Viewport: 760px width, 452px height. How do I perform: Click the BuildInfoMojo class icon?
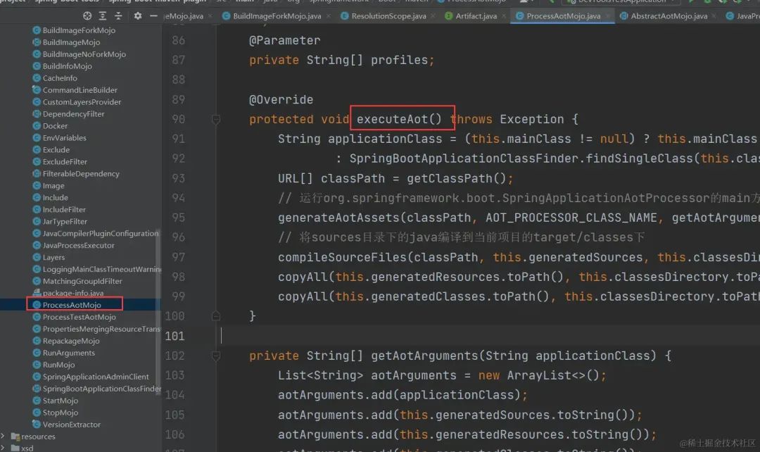coord(35,65)
